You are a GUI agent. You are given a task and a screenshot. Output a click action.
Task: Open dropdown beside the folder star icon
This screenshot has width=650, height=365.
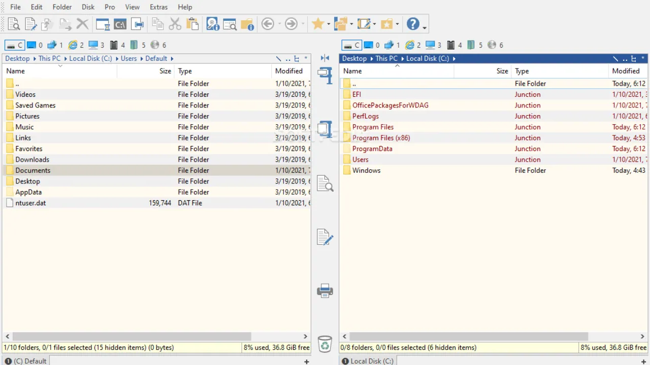[397, 24]
